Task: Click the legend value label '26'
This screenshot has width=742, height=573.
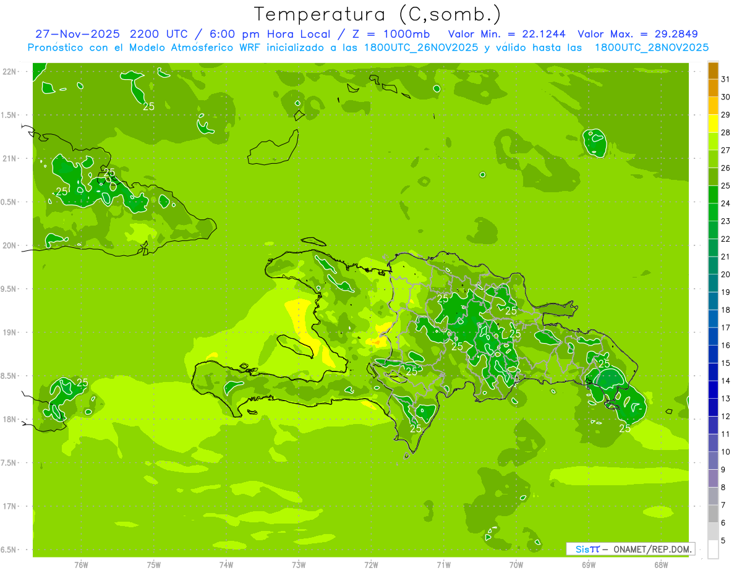Action: [725, 168]
